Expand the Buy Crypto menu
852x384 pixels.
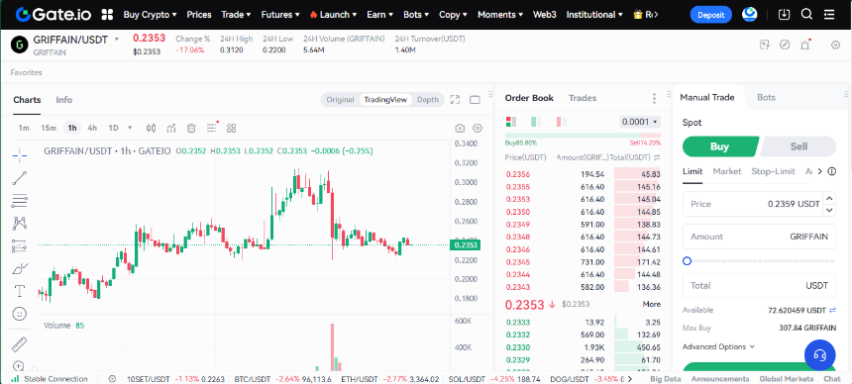point(150,15)
